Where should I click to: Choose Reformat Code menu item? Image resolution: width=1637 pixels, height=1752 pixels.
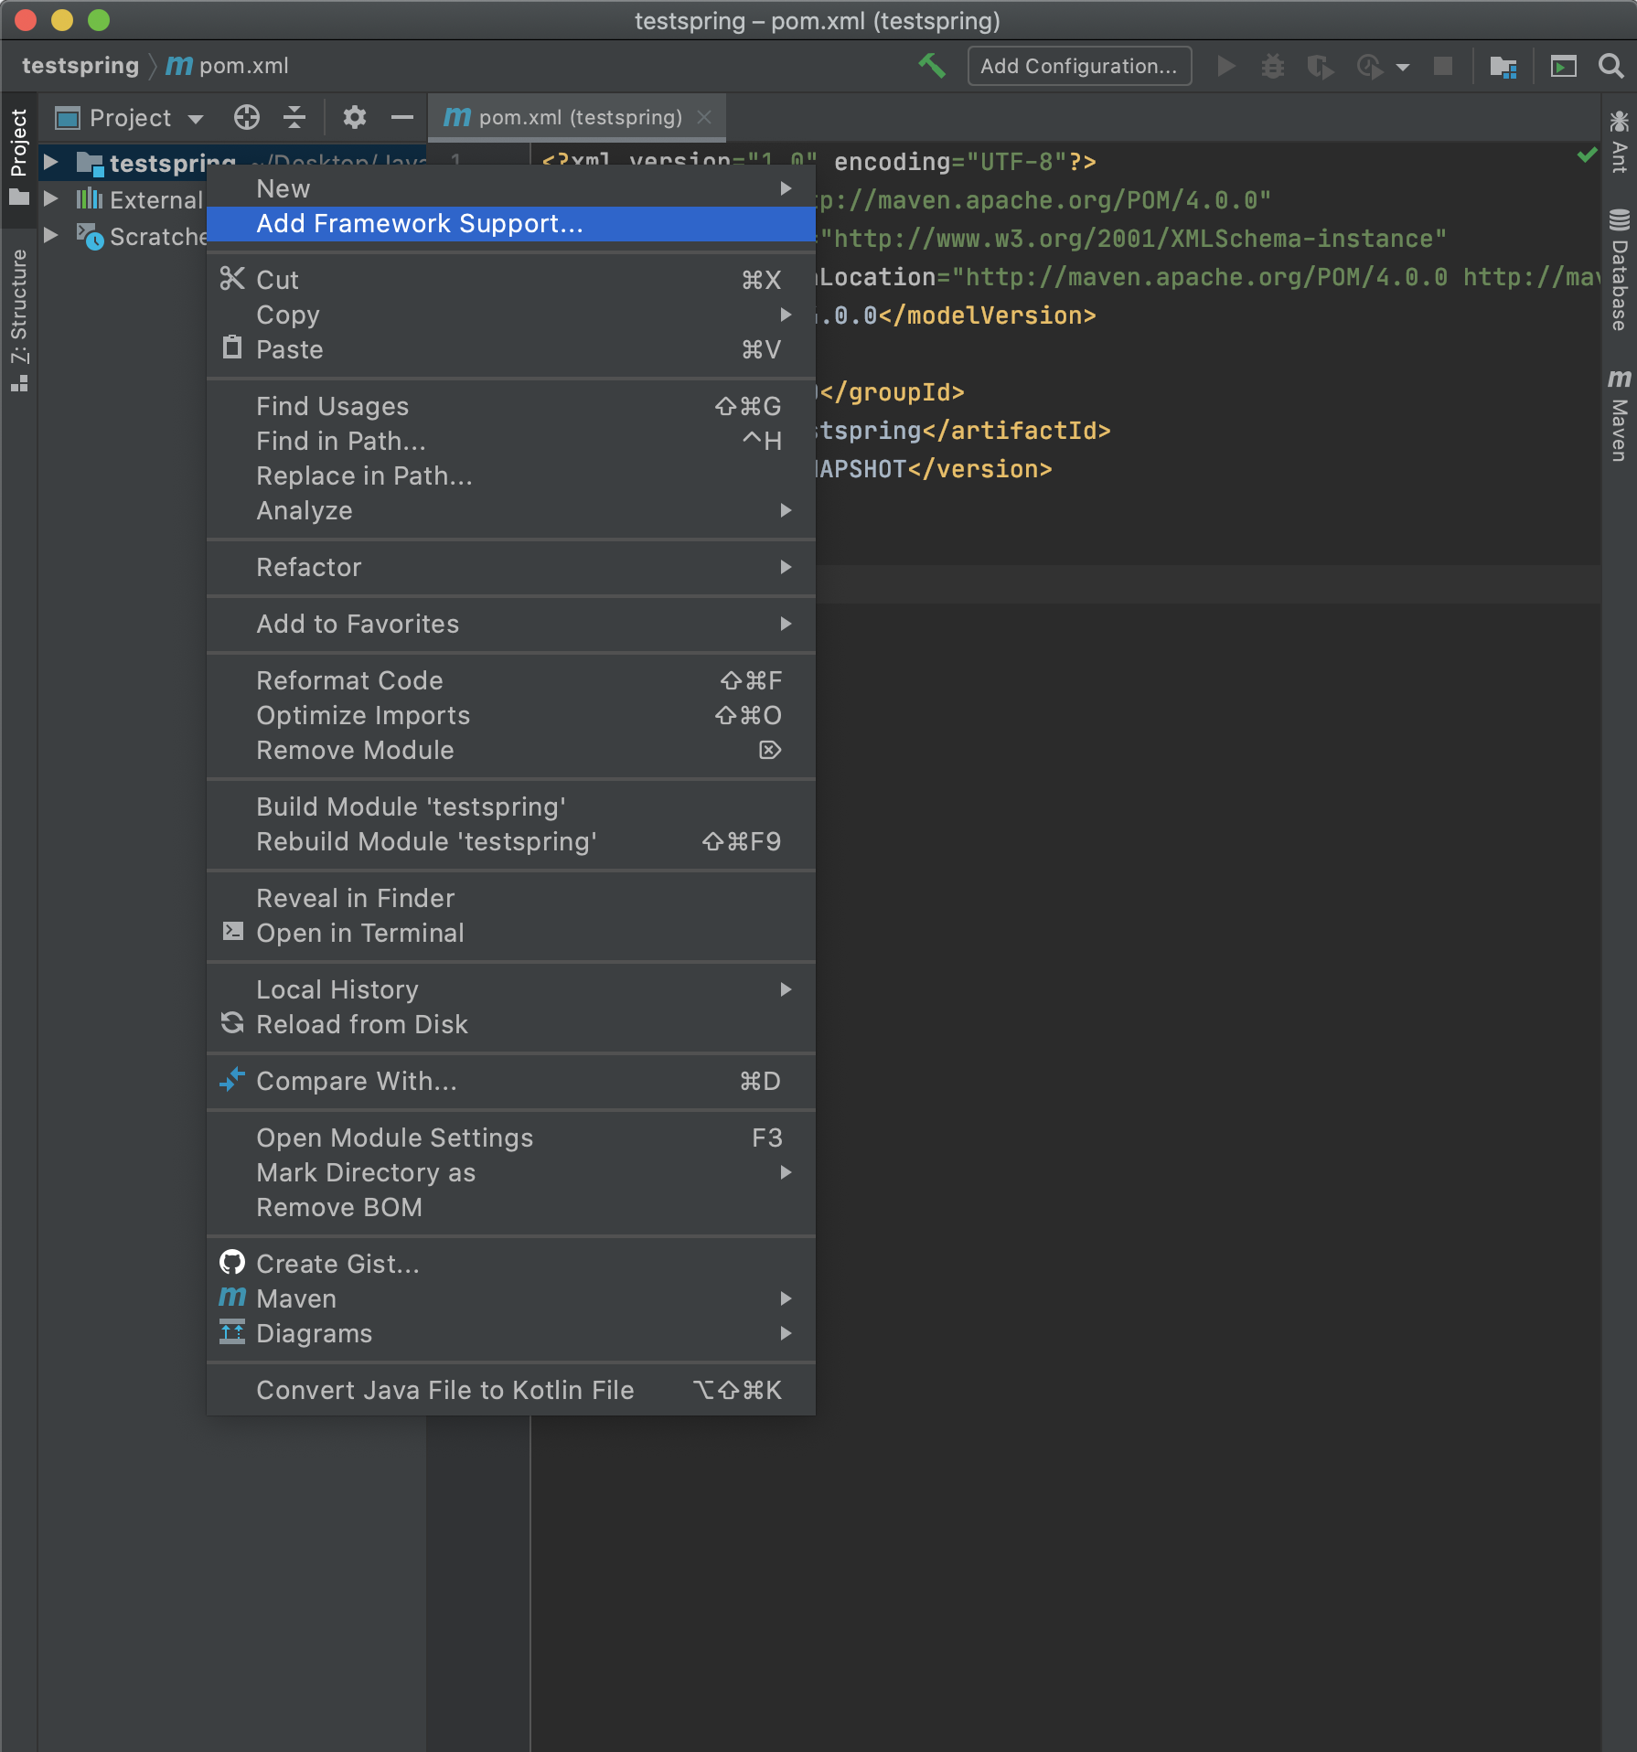pos(511,680)
